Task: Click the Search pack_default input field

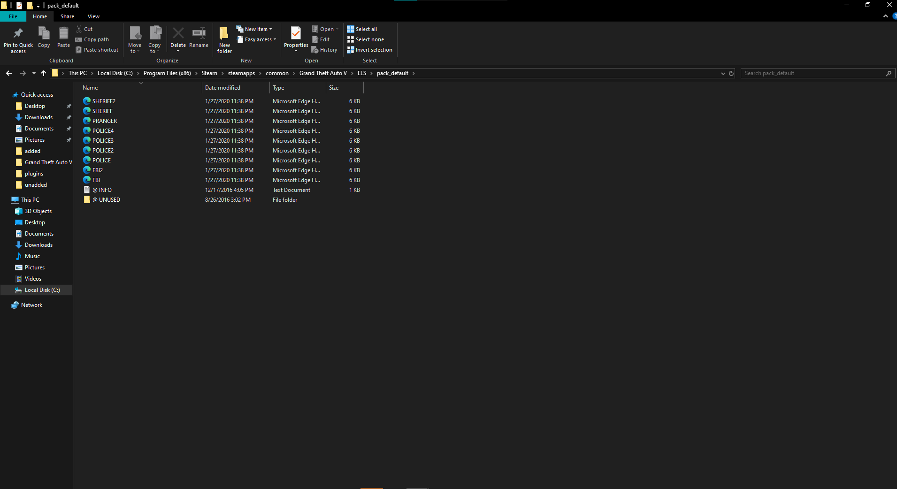Action: coord(817,73)
